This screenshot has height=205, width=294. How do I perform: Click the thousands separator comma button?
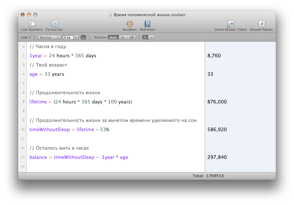(x=84, y=38)
